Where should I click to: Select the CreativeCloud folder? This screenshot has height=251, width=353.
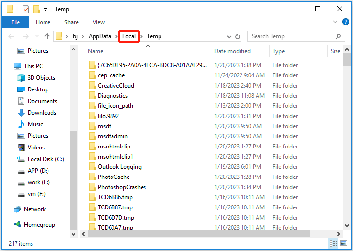116,86
